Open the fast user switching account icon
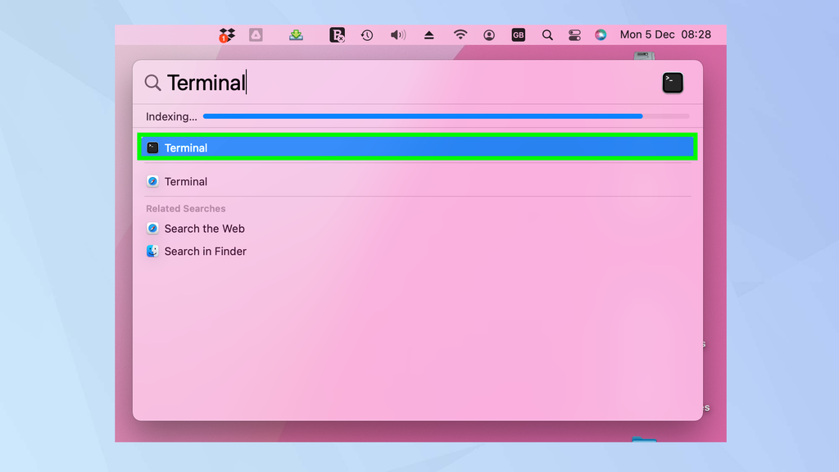The width and height of the screenshot is (839, 472). coord(489,34)
